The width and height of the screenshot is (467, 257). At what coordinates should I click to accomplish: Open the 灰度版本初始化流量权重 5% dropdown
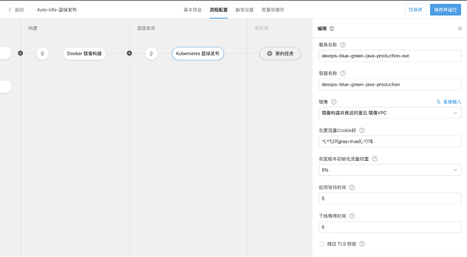[390, 170]
